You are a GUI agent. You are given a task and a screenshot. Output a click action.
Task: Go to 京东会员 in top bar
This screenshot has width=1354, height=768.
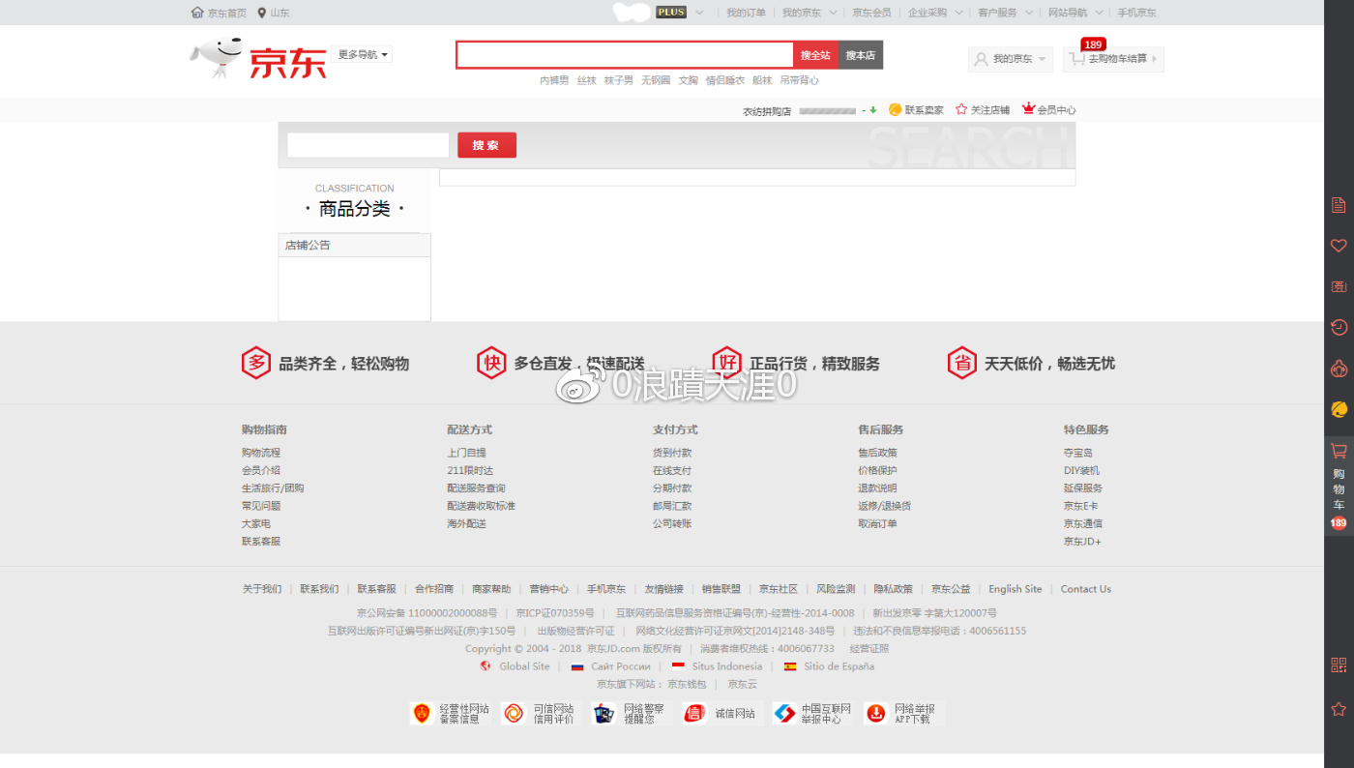pyautogui.click(x=871, y=13)
